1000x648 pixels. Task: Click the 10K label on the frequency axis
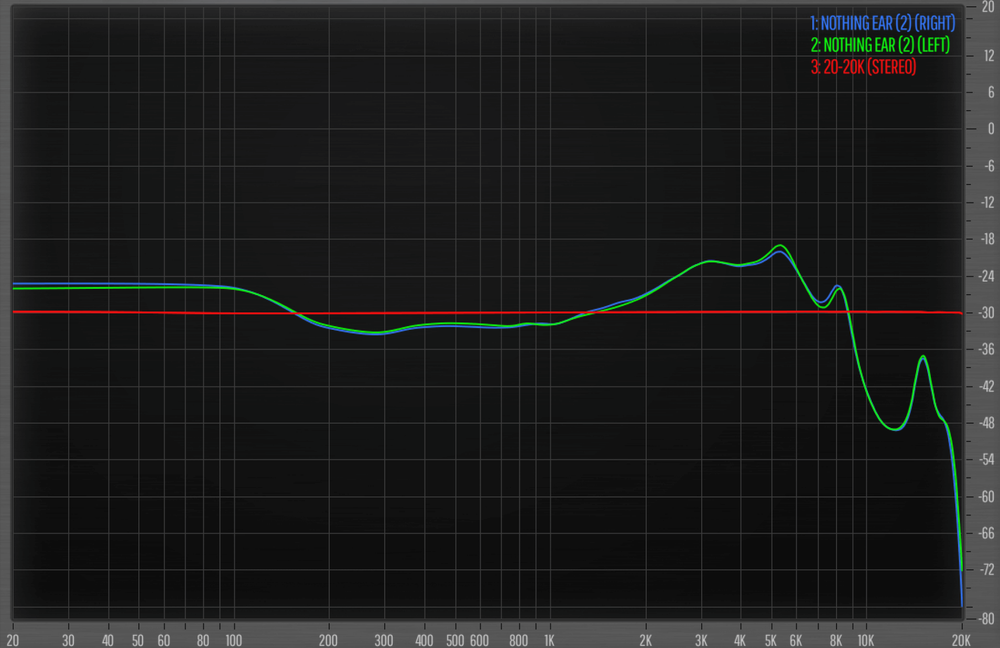pos(865,640)
